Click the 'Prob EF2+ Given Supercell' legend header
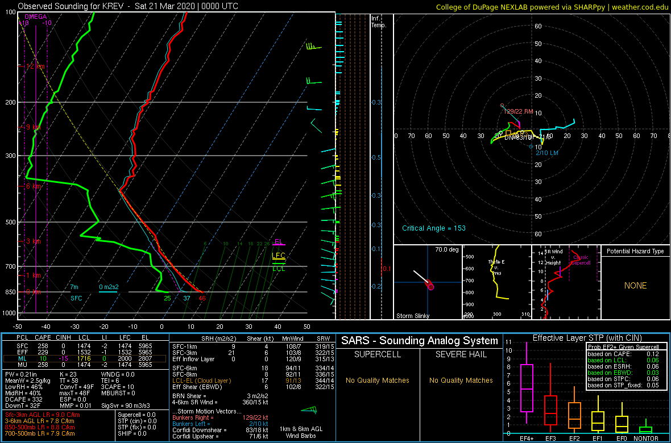Image resolution: width=671 pixels, height=443 pixels. click(623, 347)
